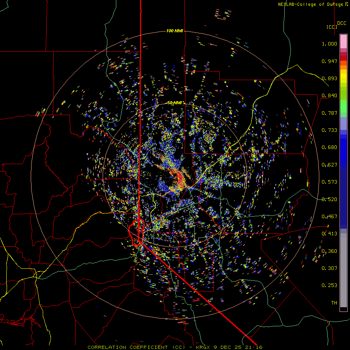Viewport: 350px width, 350px height.
Task: Select the 0.413 scale label
Action: click(x=329, y=234)
